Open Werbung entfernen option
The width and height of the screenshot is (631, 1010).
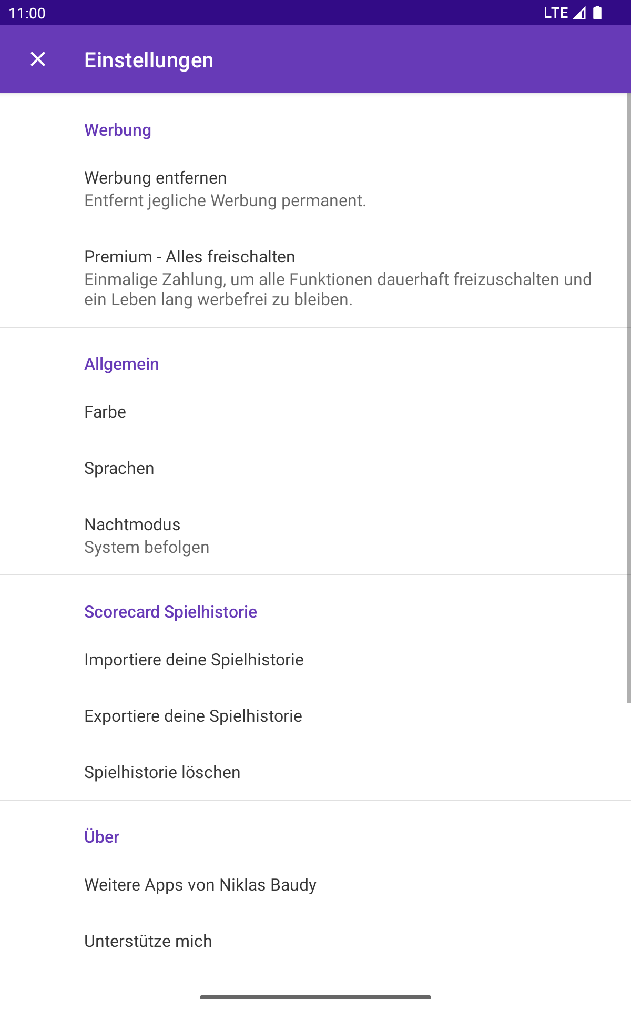tap(315, 189)
